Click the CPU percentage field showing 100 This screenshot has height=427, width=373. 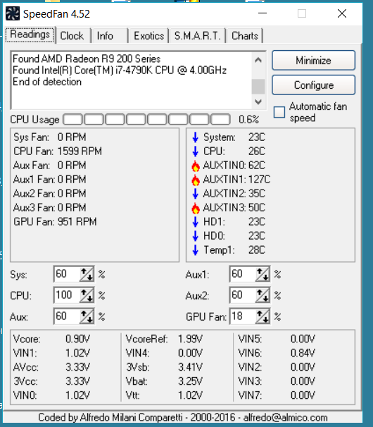67,295
